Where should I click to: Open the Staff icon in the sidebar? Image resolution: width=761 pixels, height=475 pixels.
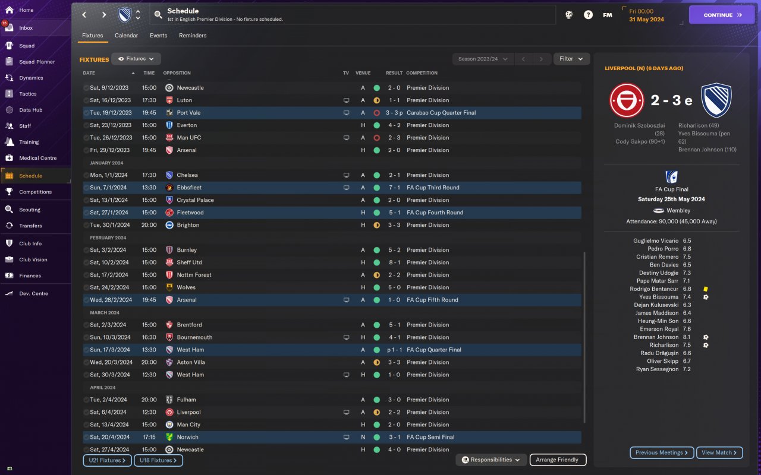[9, 126]
